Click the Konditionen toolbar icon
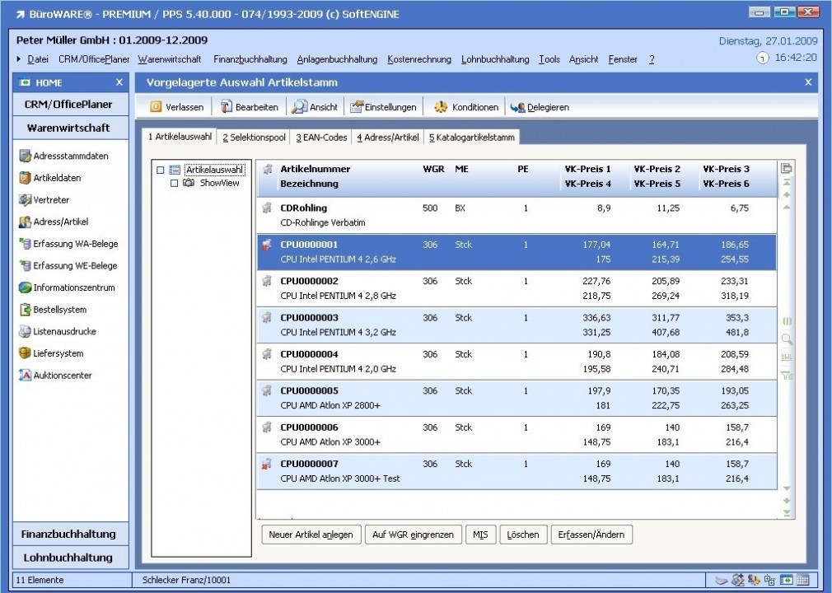Viewport: 832px width, 593px height. 441,107
